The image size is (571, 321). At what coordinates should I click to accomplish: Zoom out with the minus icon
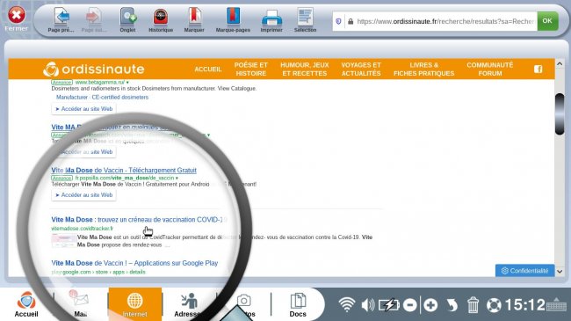point(410,305)
